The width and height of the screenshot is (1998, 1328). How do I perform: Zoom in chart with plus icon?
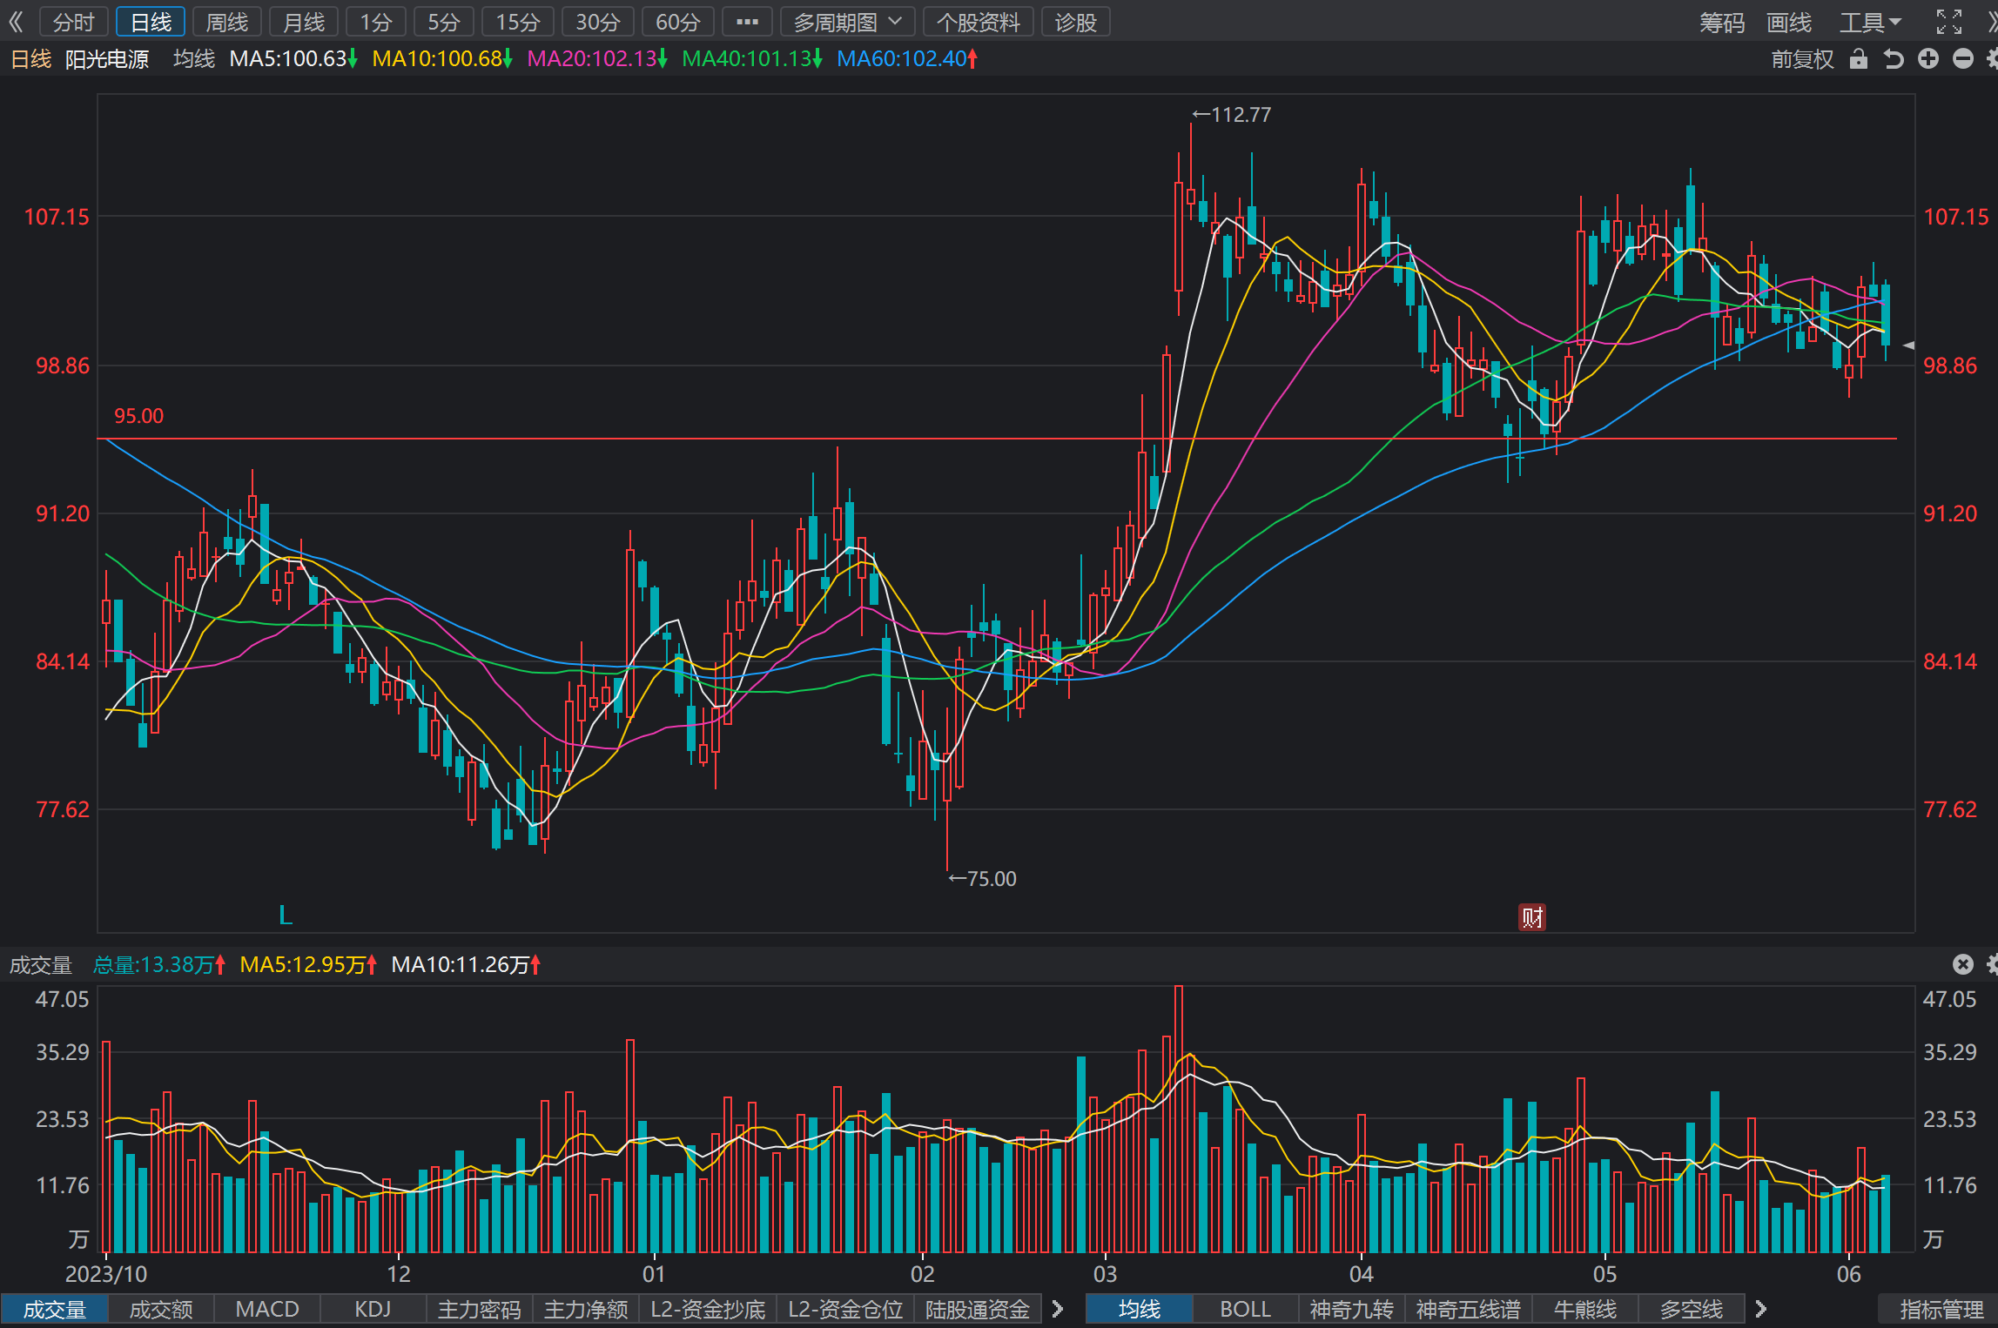click(1928, 59)
